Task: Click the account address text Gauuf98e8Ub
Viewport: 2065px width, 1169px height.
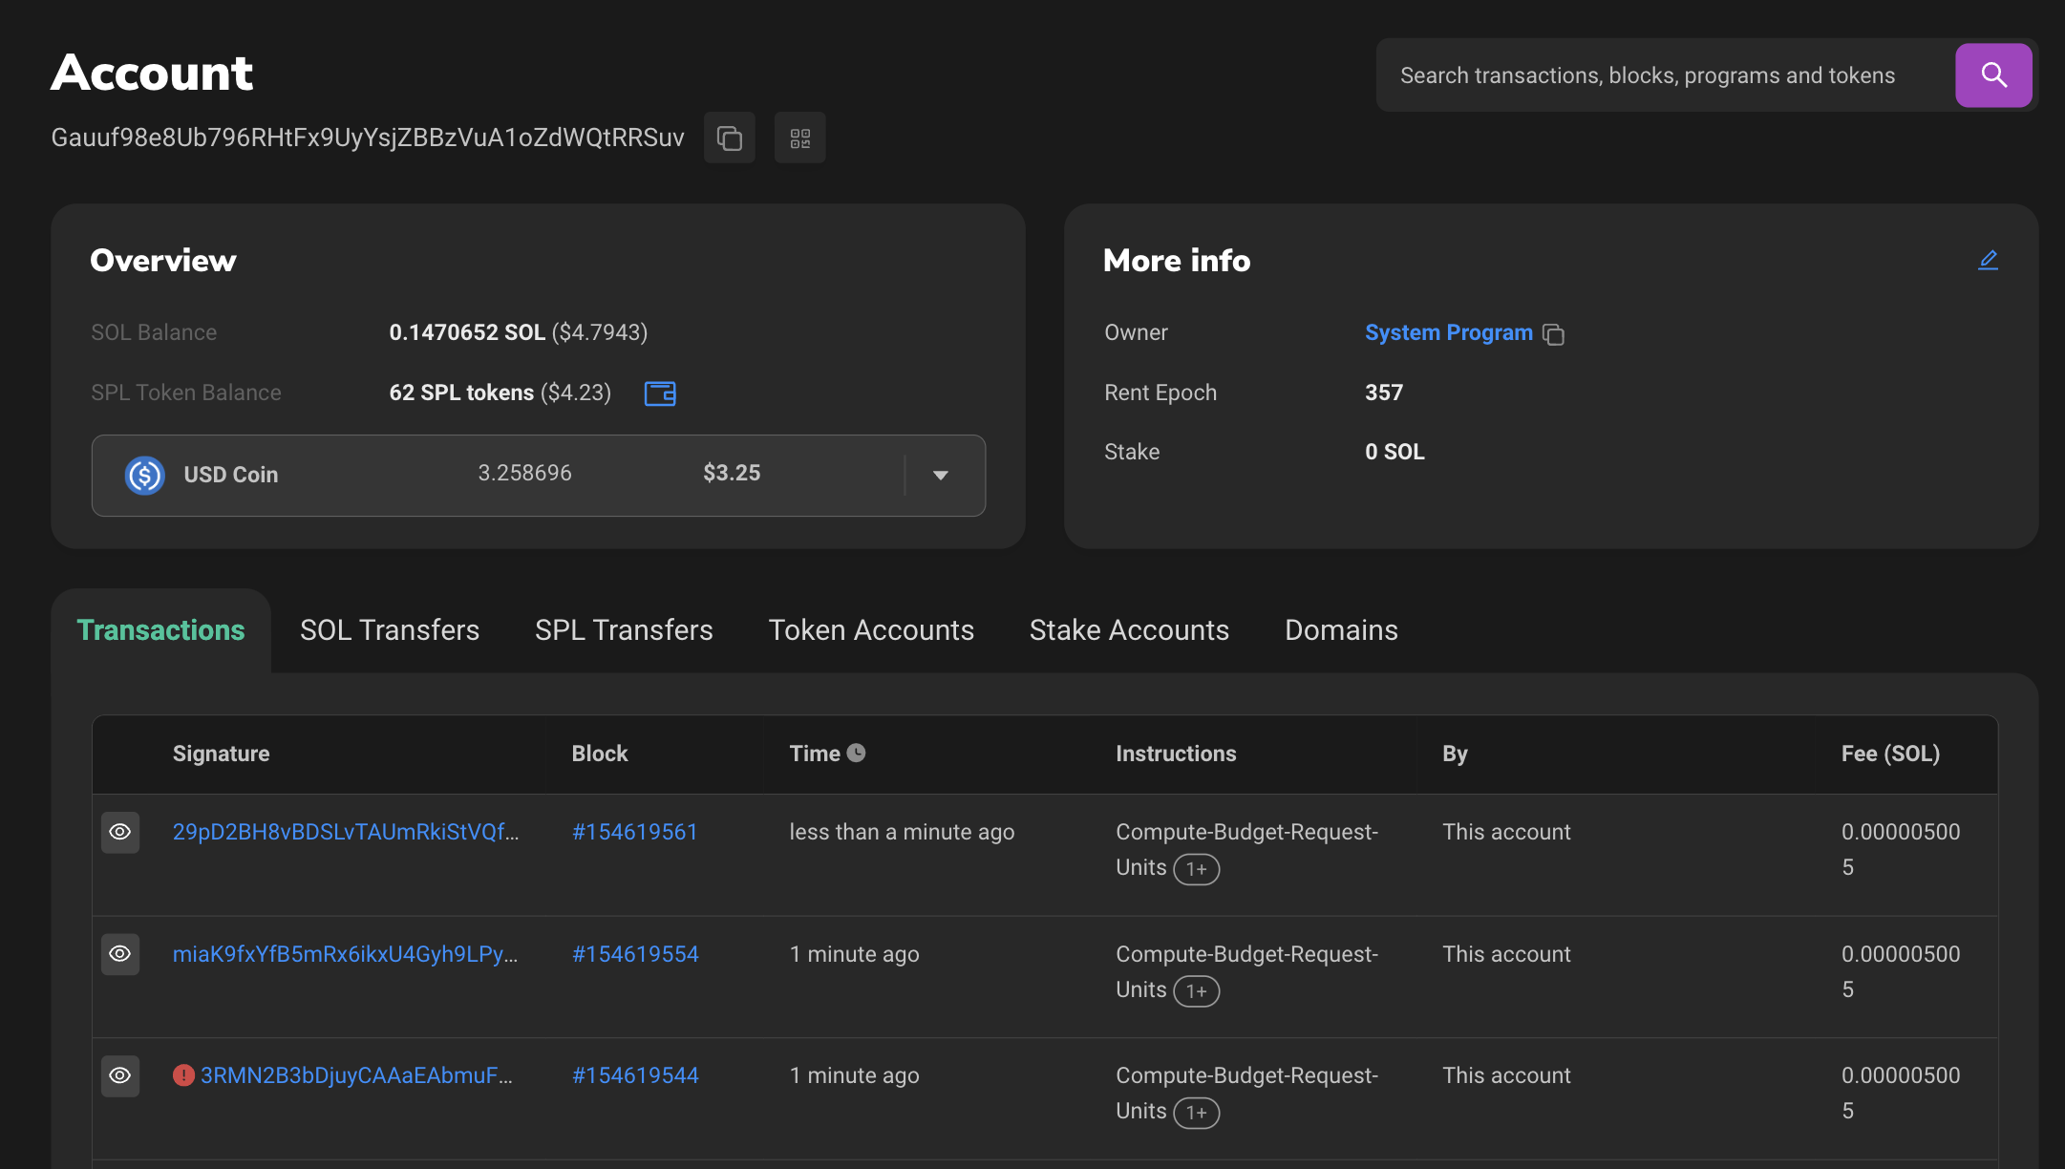Action: 368,138
